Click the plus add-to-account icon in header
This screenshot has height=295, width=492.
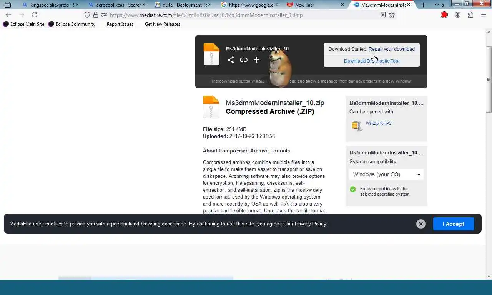pos(256,60)
